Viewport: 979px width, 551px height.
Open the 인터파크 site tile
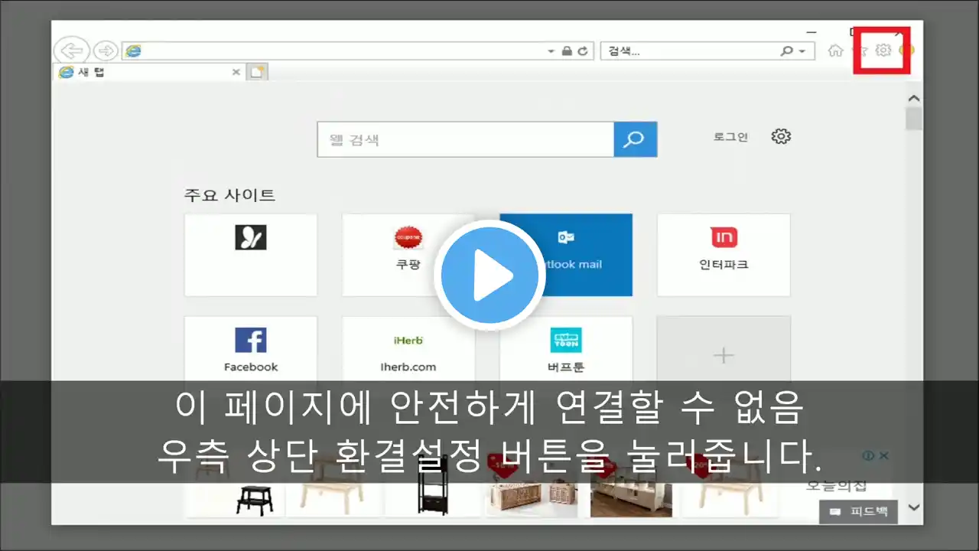[x=724, y=255]
